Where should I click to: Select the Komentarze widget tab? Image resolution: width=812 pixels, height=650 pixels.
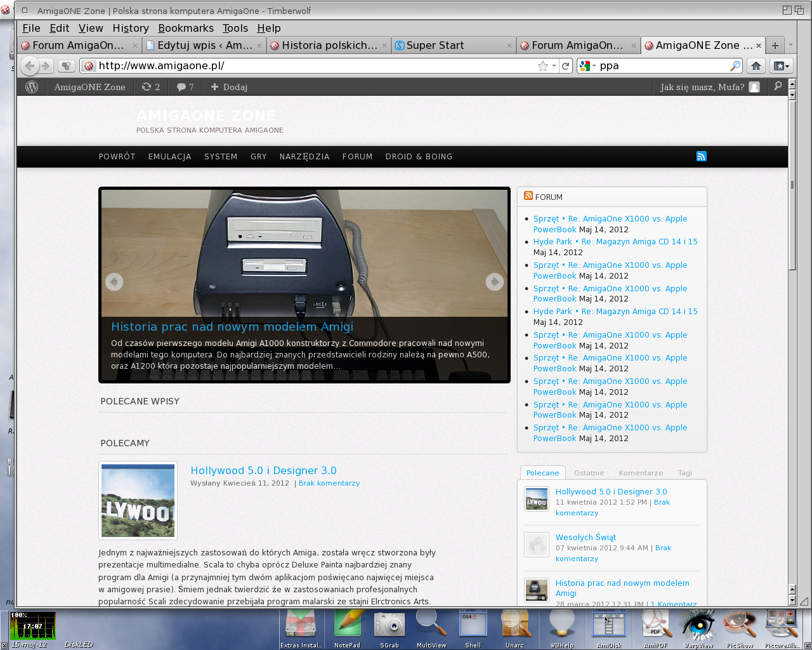click(641, 473)
